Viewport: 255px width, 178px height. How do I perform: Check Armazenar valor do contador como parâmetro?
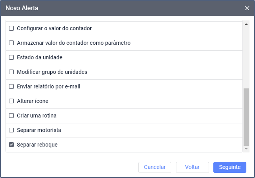tap(11, 43)
